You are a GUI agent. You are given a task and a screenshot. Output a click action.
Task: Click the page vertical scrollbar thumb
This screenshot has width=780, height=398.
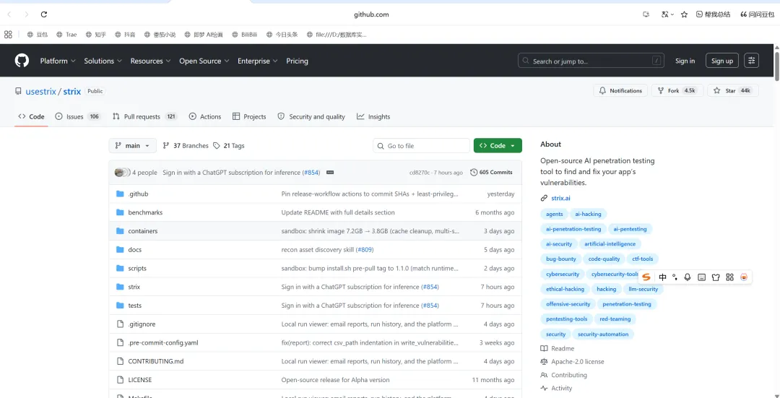[777, 65]
